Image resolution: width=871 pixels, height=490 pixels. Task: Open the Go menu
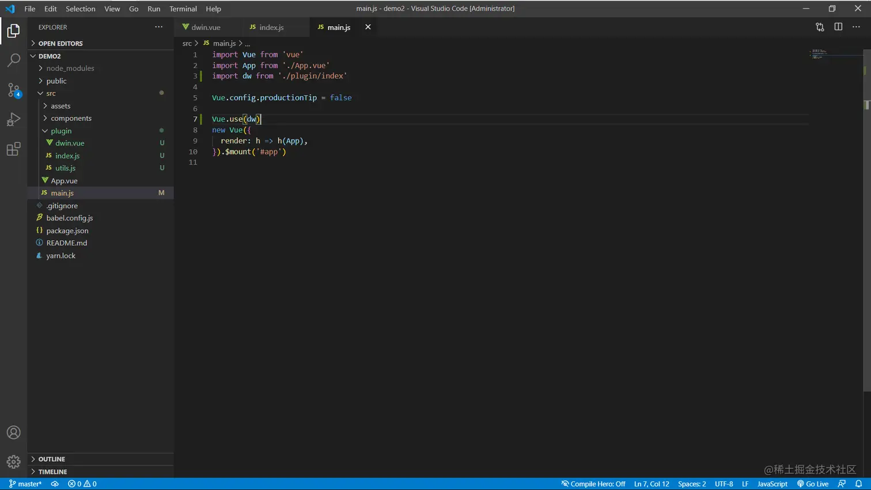pyautogui.click(x=134, y=9)
